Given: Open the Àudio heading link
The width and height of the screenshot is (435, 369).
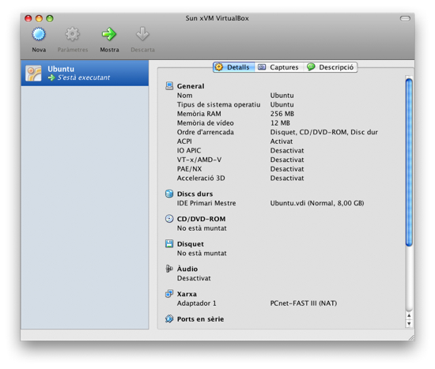Looking at the screenshot, I should 187,269.
